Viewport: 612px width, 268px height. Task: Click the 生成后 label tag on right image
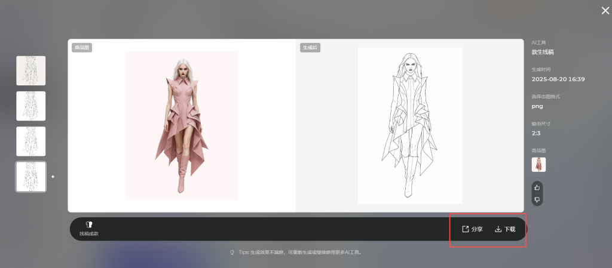310,48
